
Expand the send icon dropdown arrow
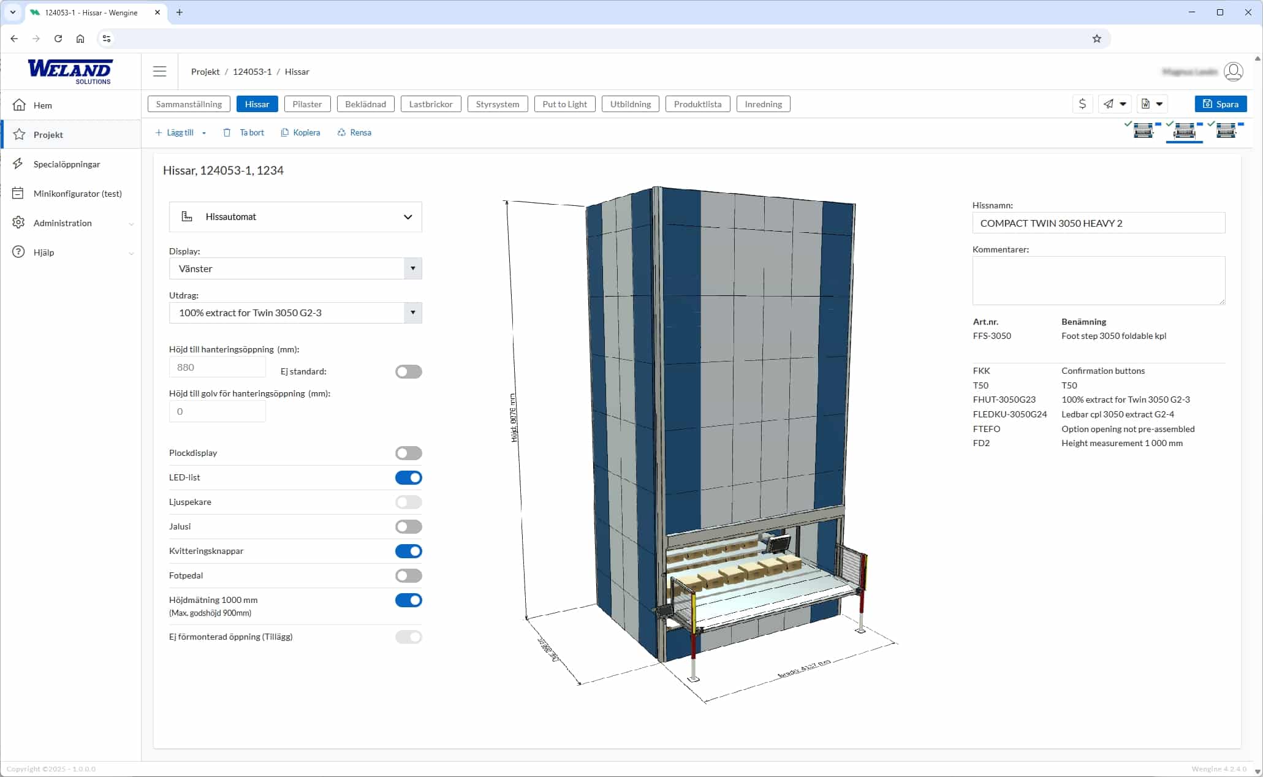pyautogui.click(x=1123, y=104)
